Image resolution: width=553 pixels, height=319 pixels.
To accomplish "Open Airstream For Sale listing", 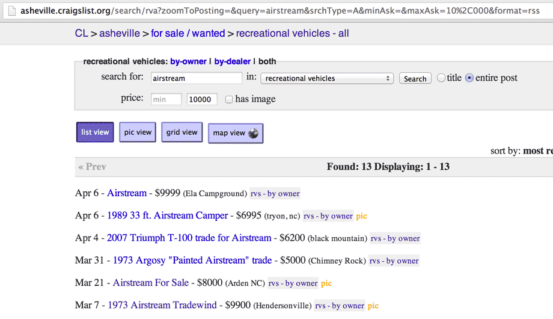I will (151, 283).
